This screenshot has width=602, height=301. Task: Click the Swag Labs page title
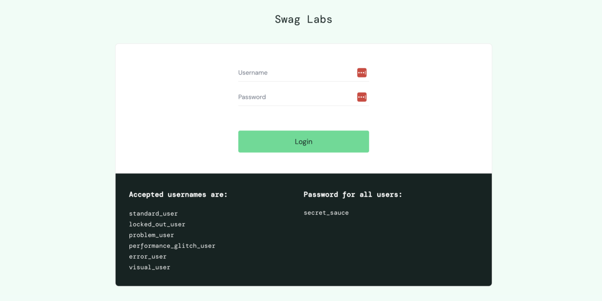303,19
